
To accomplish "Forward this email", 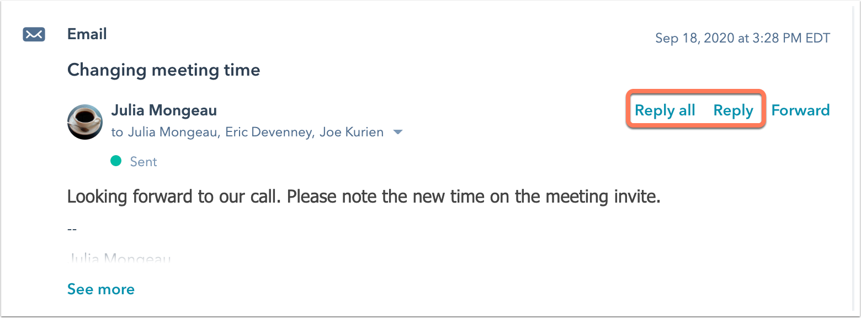I will pyautogui.click(x=800, y=110).
